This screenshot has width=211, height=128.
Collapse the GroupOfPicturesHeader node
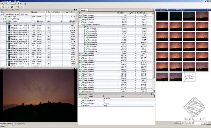(x=82, y=24)
